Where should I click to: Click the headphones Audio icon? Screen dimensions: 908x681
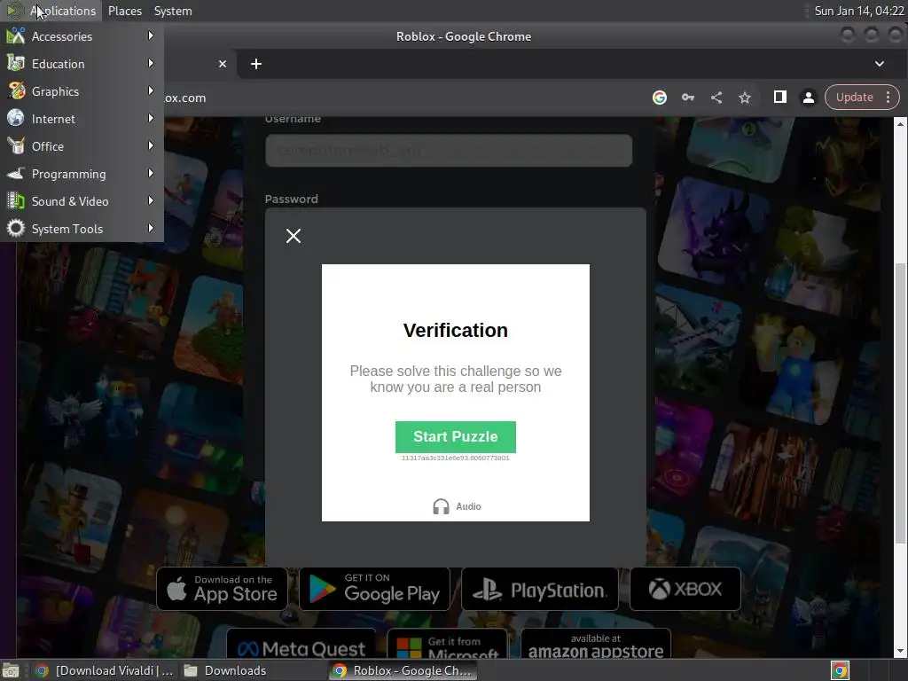(441, 506)
